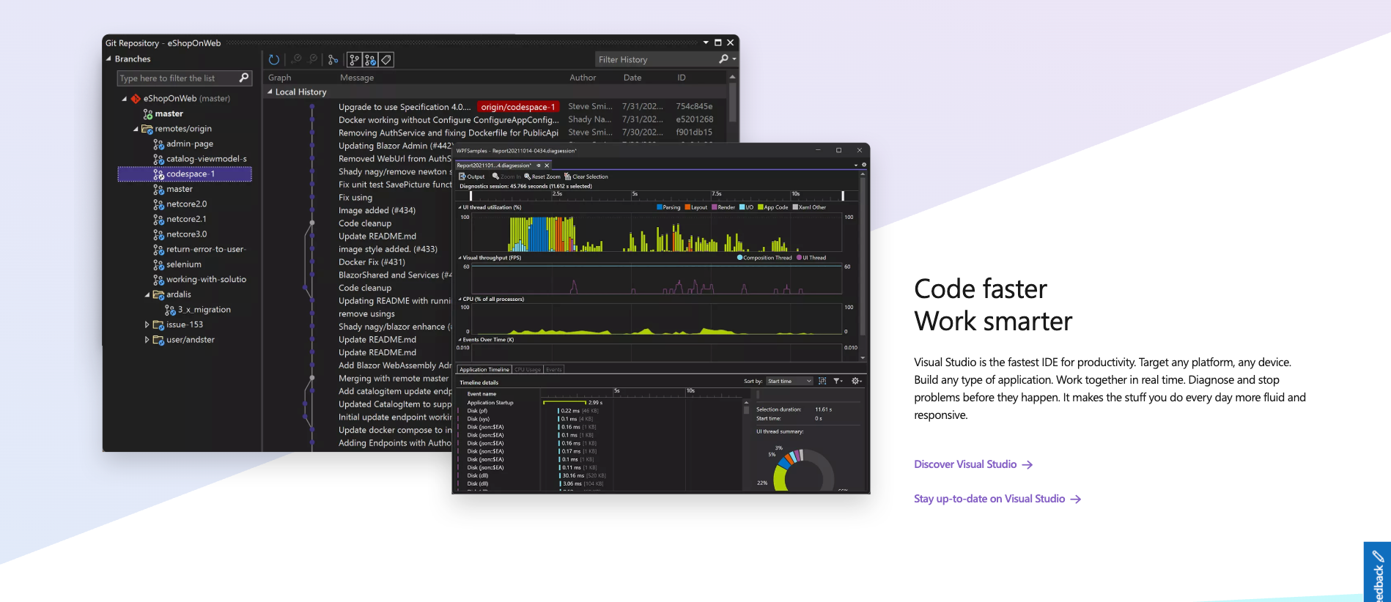Collapse the Branches section

(x=108, y=59)
